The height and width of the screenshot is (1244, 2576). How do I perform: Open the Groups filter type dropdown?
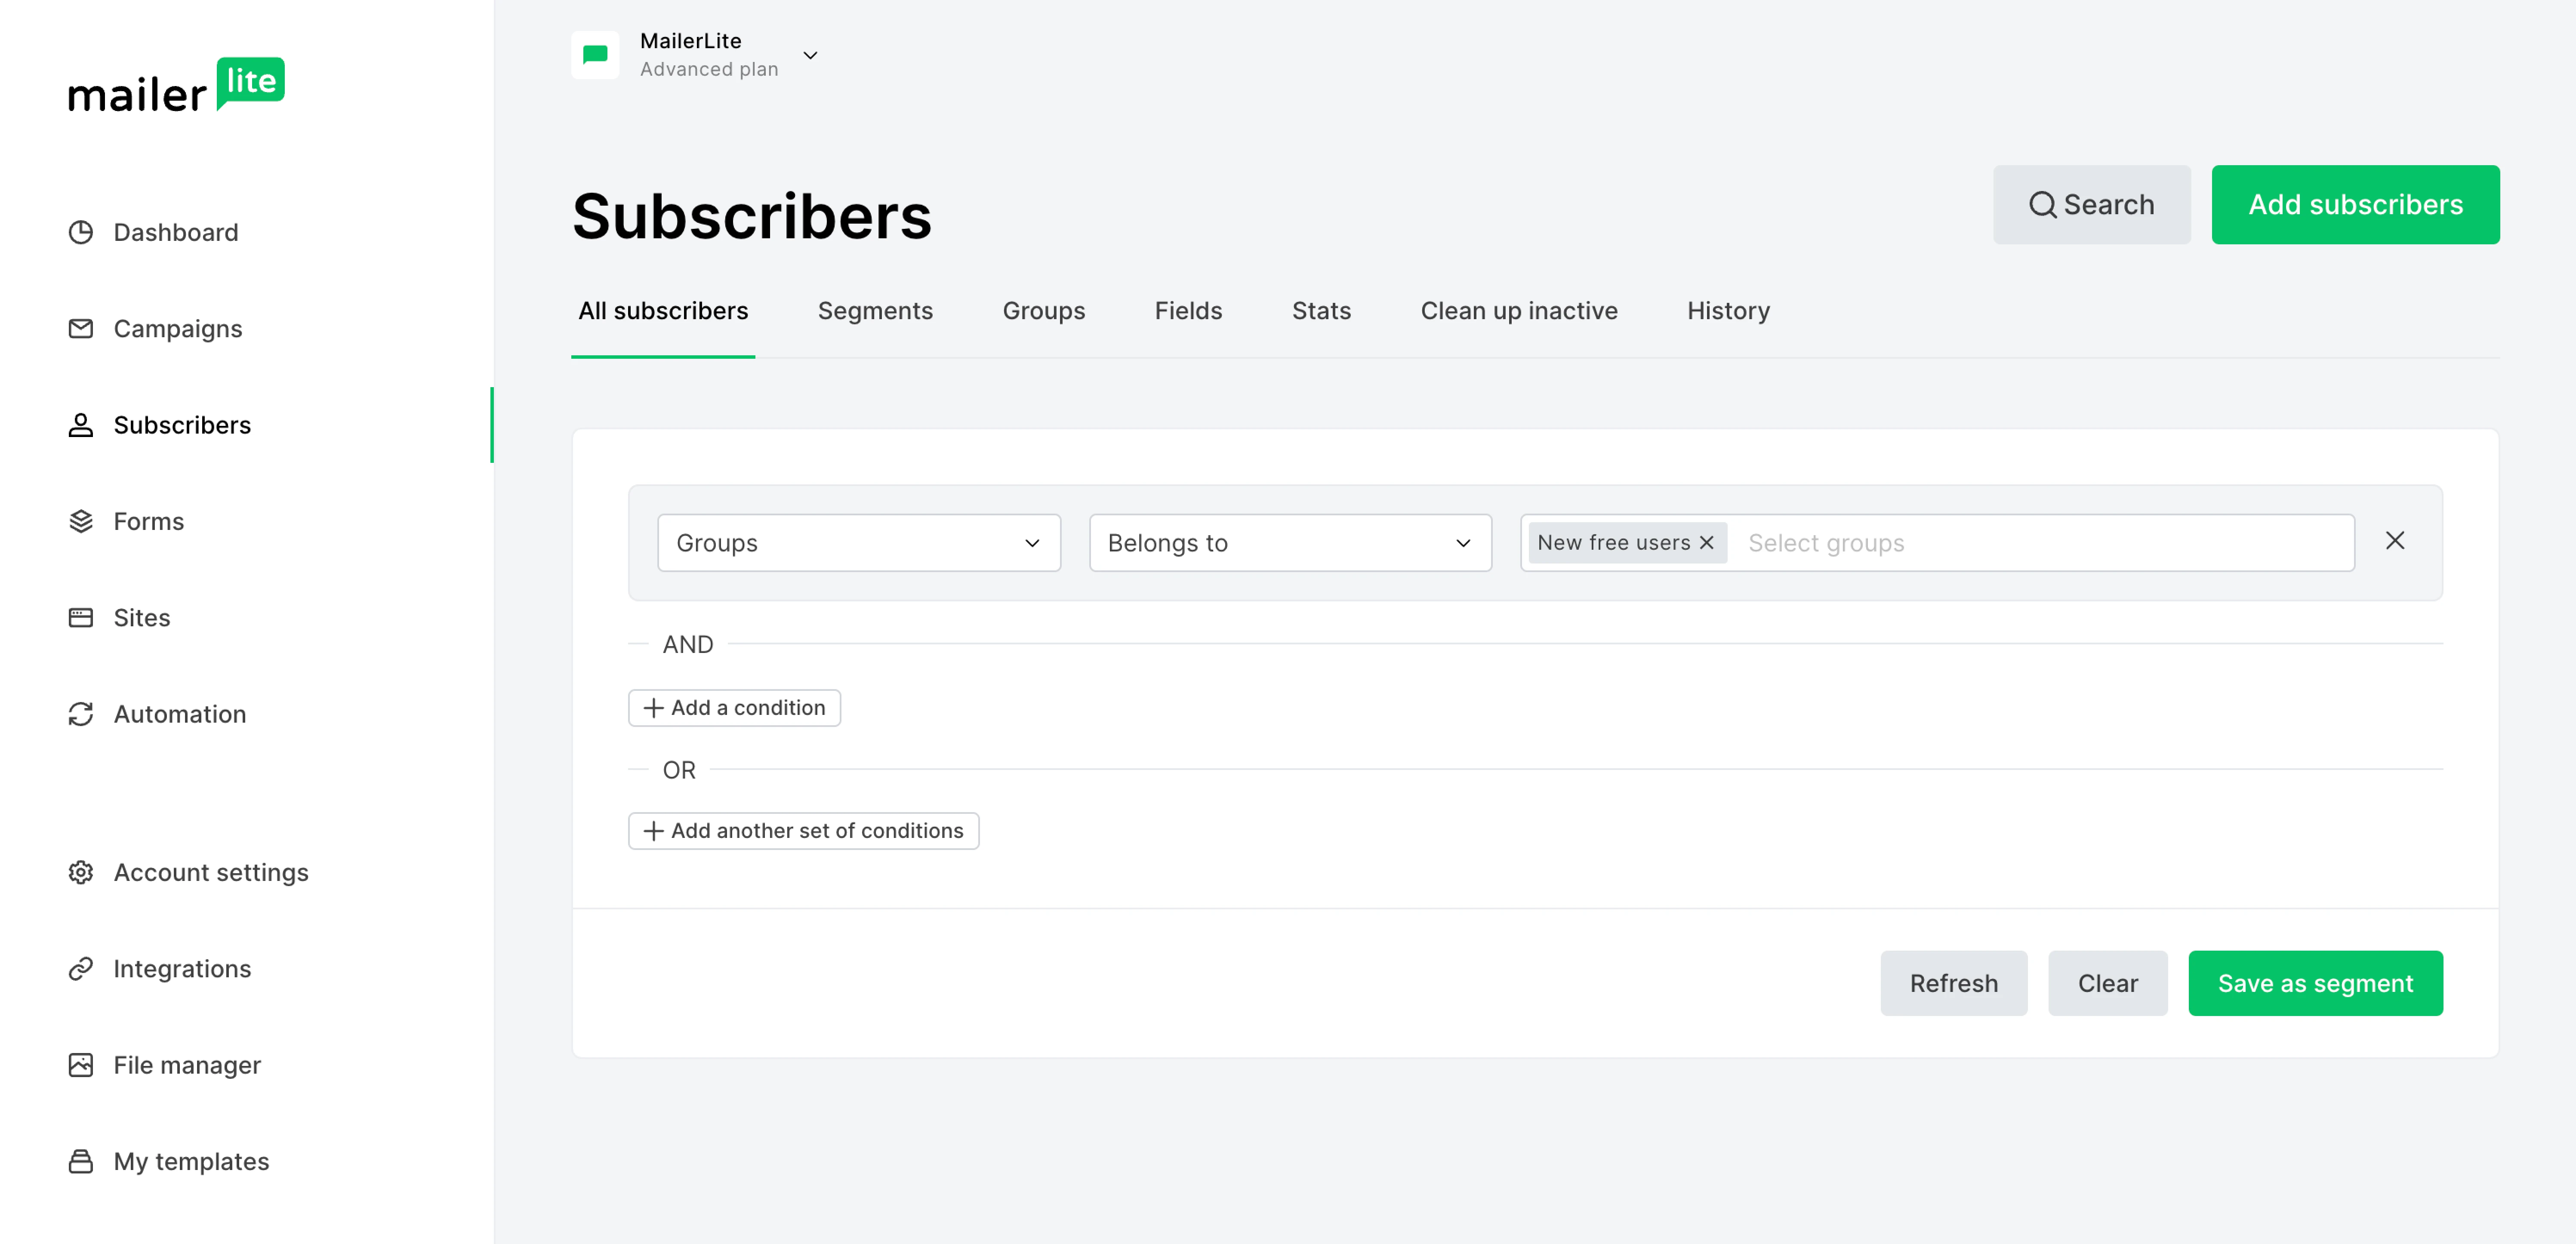(859, 543)
